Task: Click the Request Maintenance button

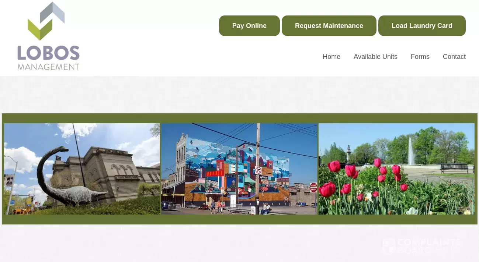Action: [329, 26]
